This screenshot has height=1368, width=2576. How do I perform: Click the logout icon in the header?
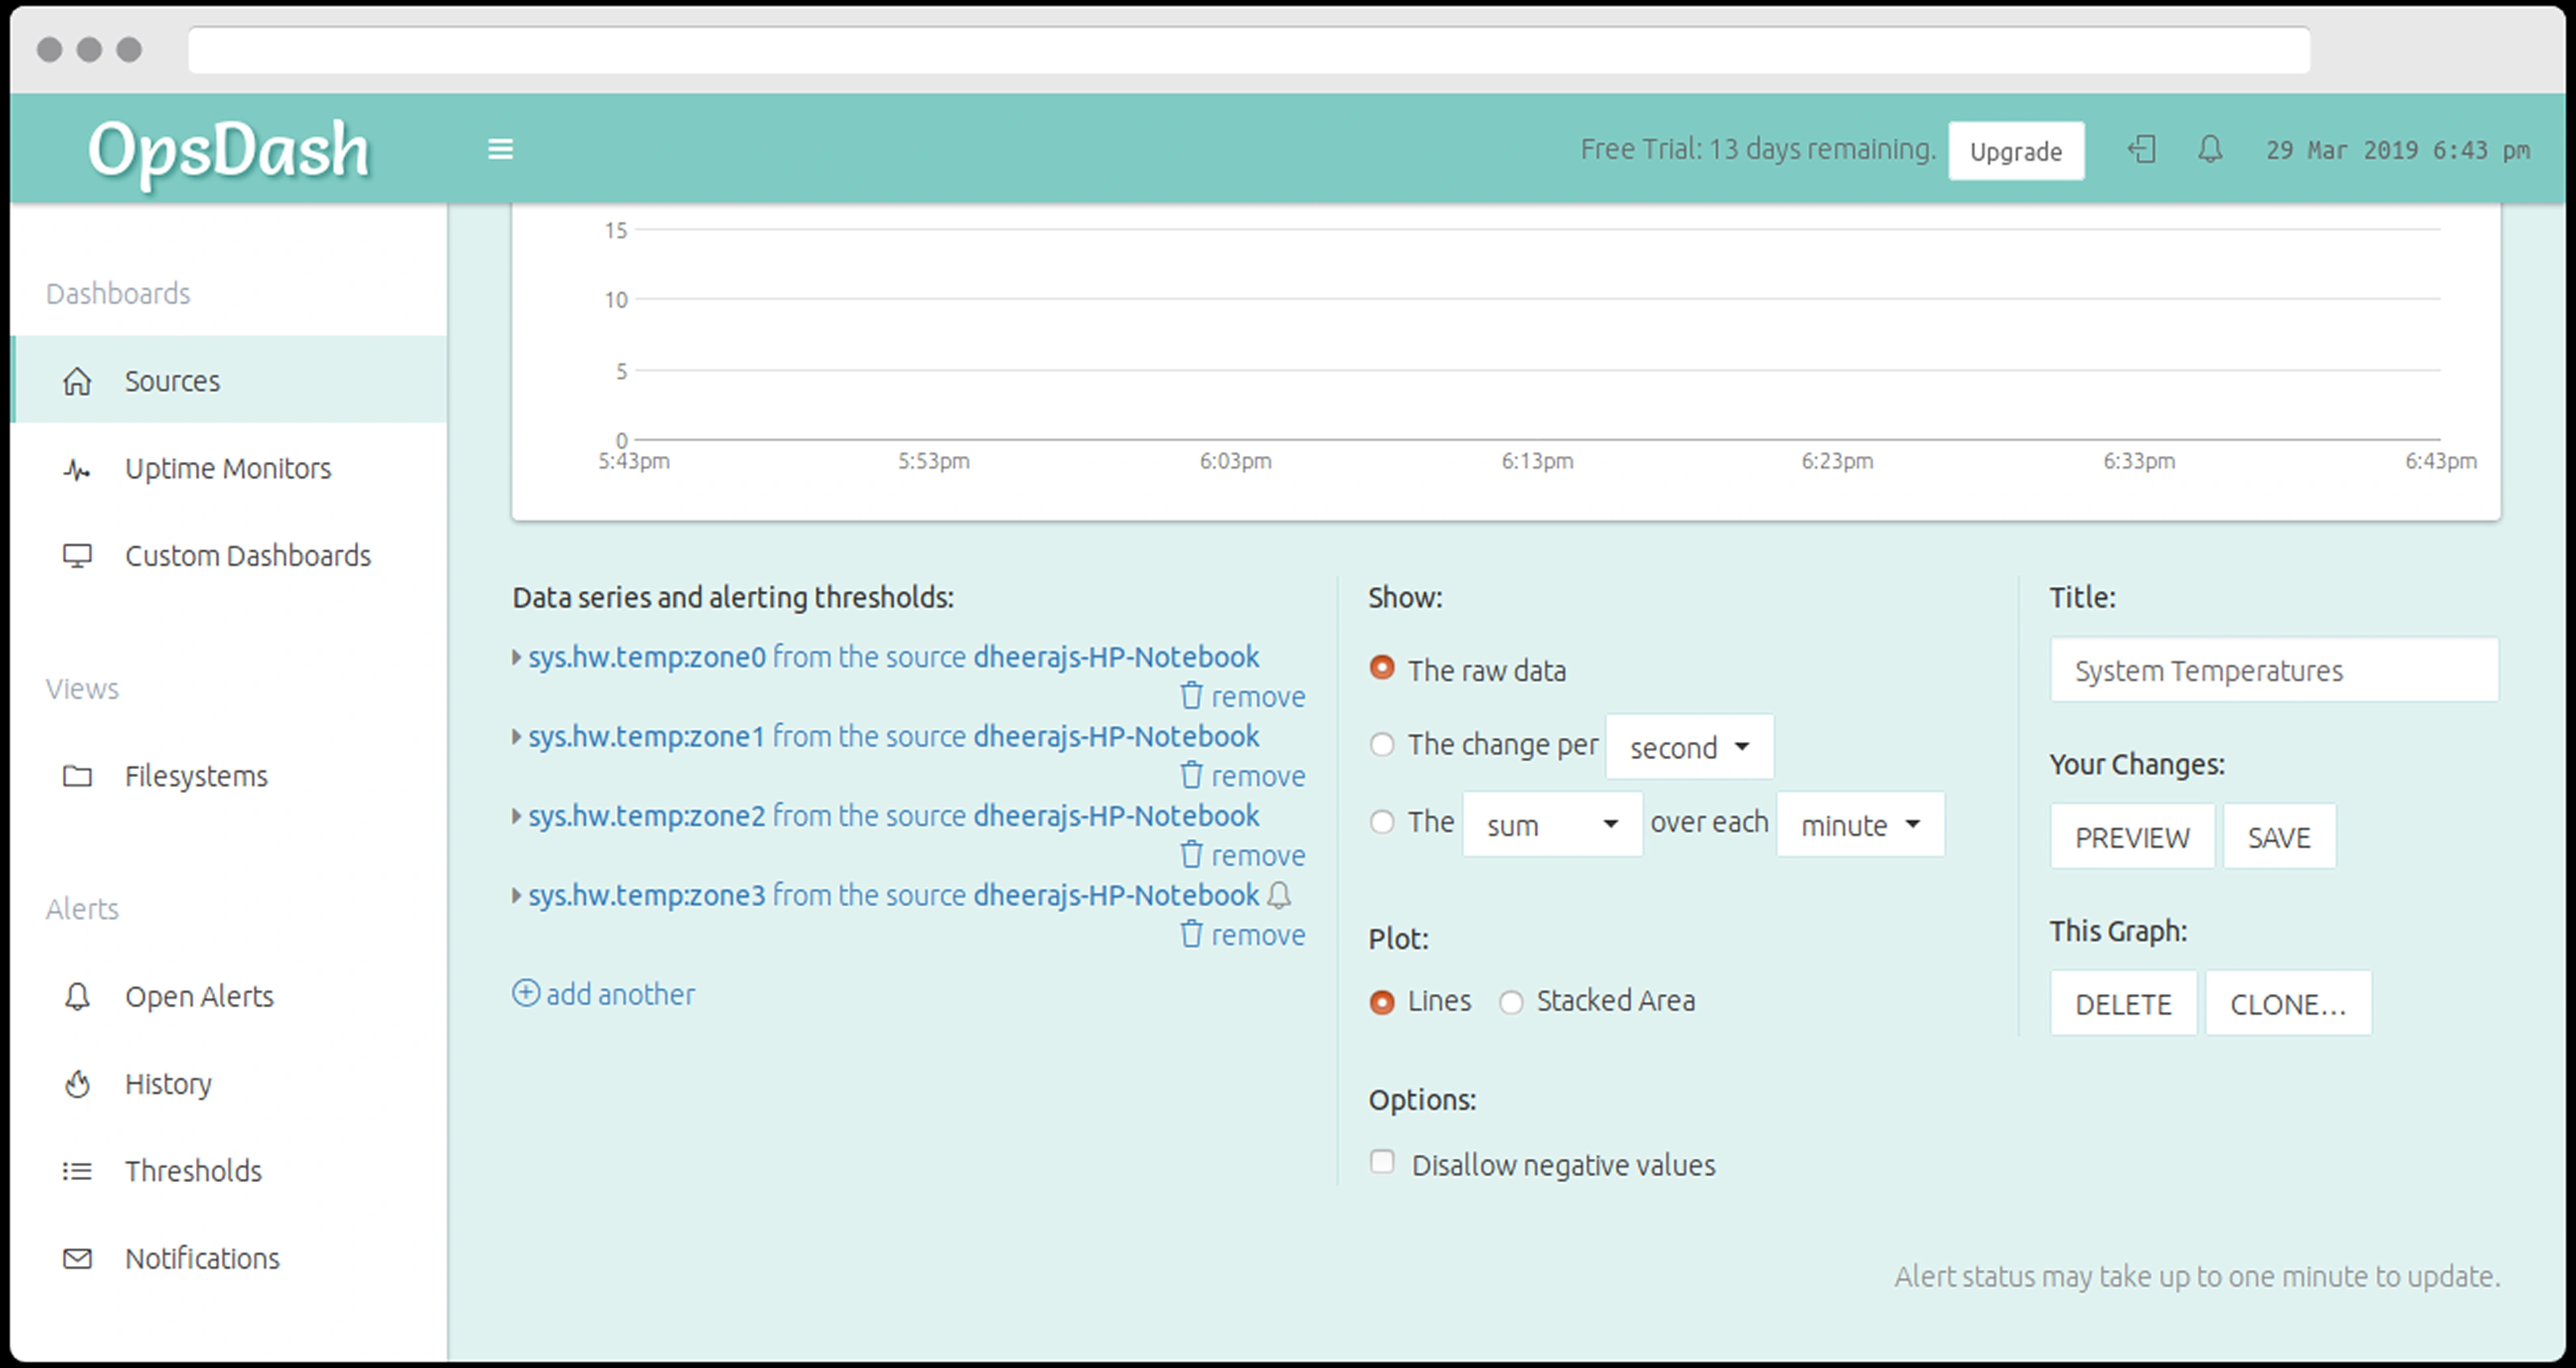[x=2141, y=150]
